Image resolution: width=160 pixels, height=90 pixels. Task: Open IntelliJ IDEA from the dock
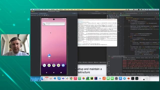[96, 78]
